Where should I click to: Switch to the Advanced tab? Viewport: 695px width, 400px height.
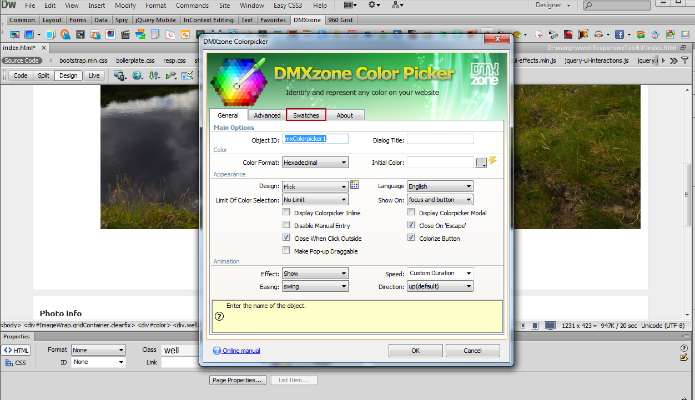[x=267, y=115]
